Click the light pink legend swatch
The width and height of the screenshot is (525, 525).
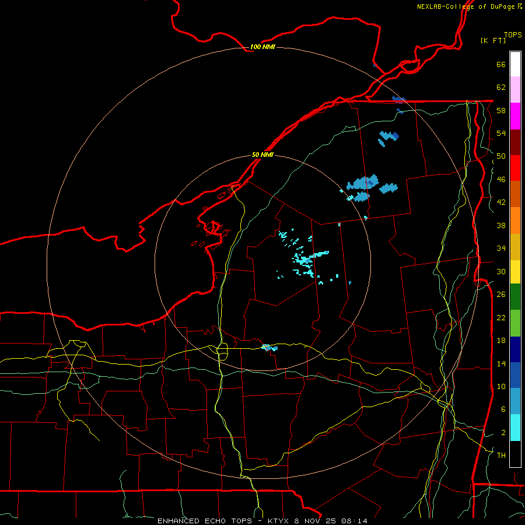pos(515,90)
